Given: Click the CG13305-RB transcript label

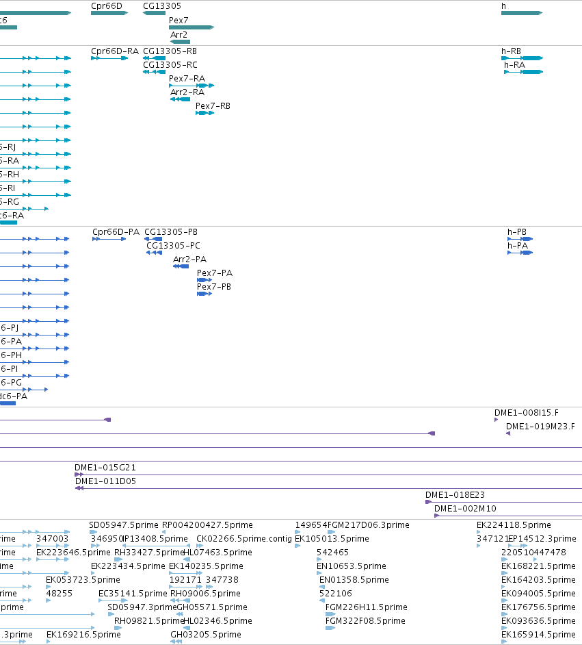Looking at the screenshot, I should pos(170,51).
